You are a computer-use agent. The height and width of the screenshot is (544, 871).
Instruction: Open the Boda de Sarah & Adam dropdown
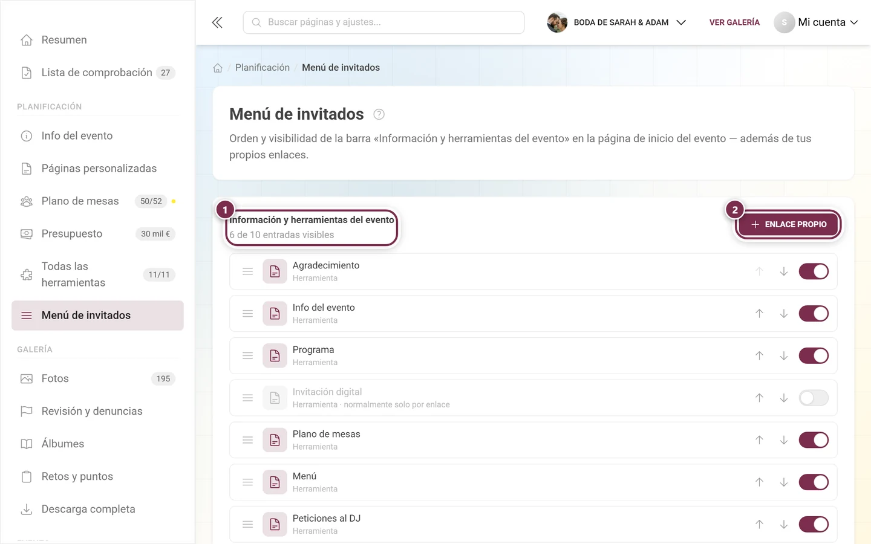coord(617,22)
